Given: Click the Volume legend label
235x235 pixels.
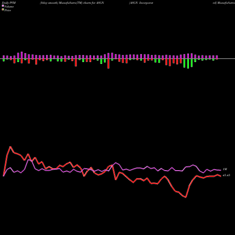Looking at the screenshot, I should [x=9, y=7].
